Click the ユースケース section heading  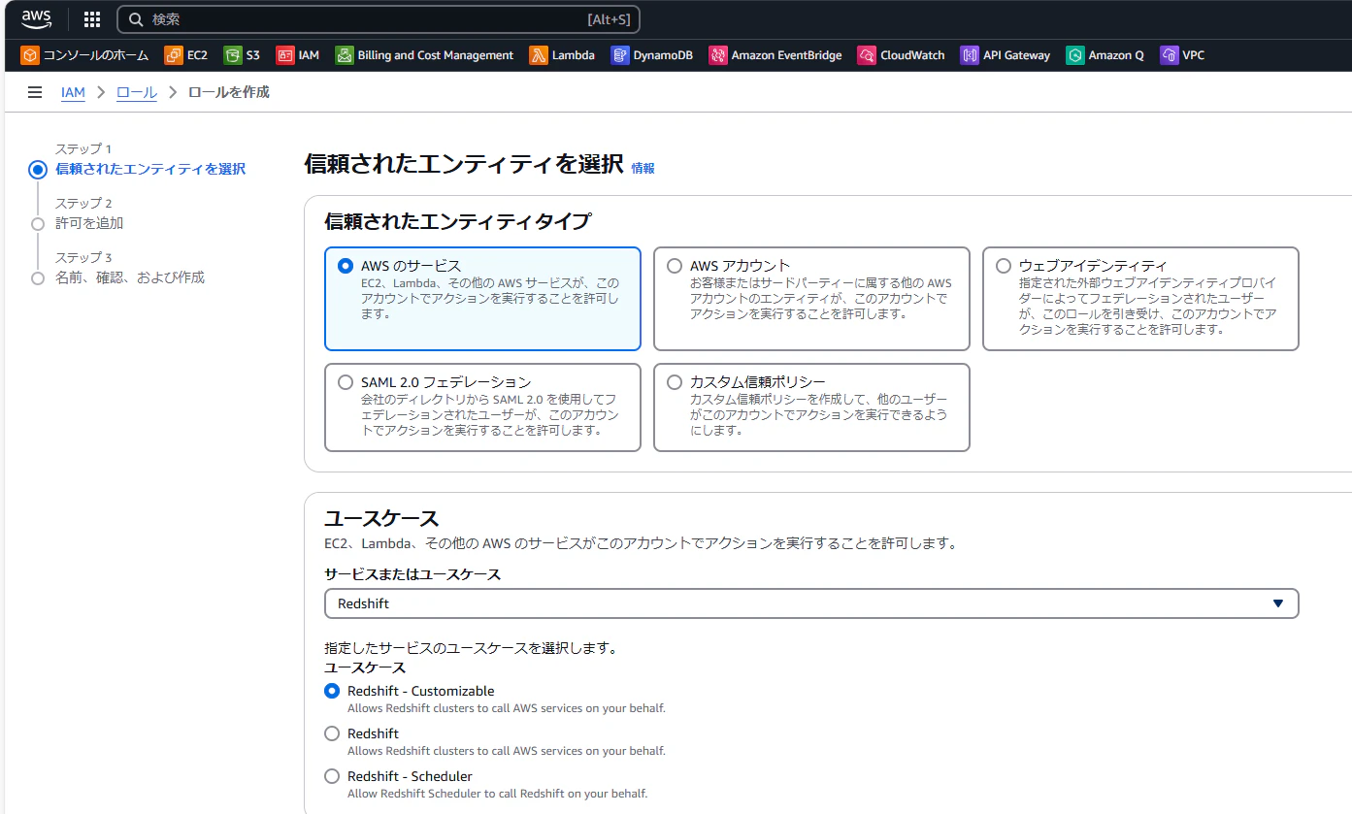point(381,517)
